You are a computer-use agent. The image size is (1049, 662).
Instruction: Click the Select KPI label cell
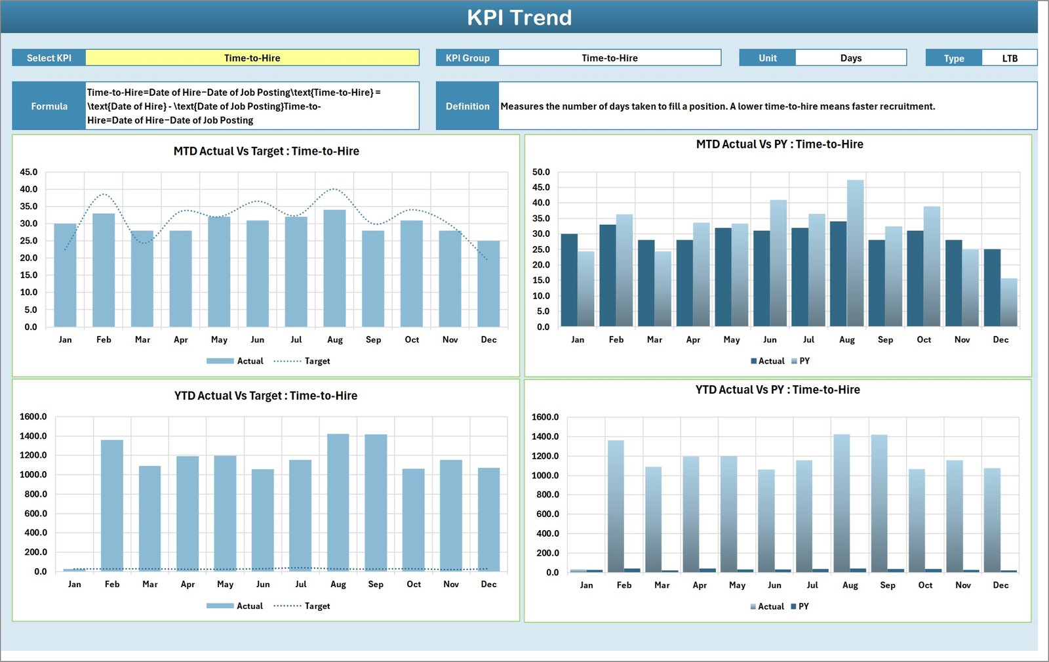tap(49, 58)
